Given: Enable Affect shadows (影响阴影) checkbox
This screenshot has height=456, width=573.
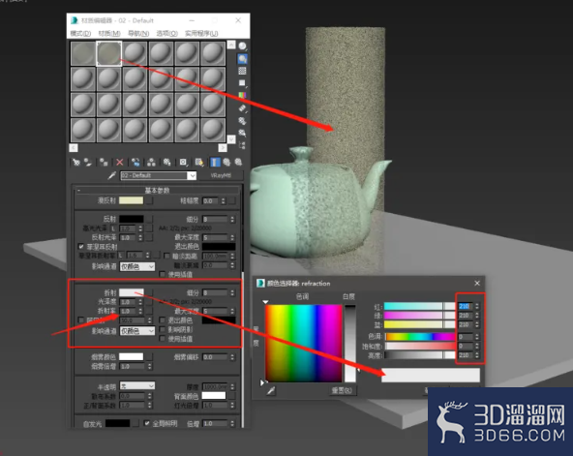Looking at the screenshot, I should pos(163,329).
